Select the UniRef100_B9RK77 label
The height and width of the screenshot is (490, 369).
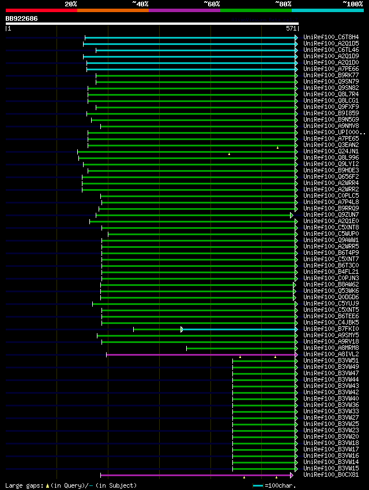click(x=331, y=76)
